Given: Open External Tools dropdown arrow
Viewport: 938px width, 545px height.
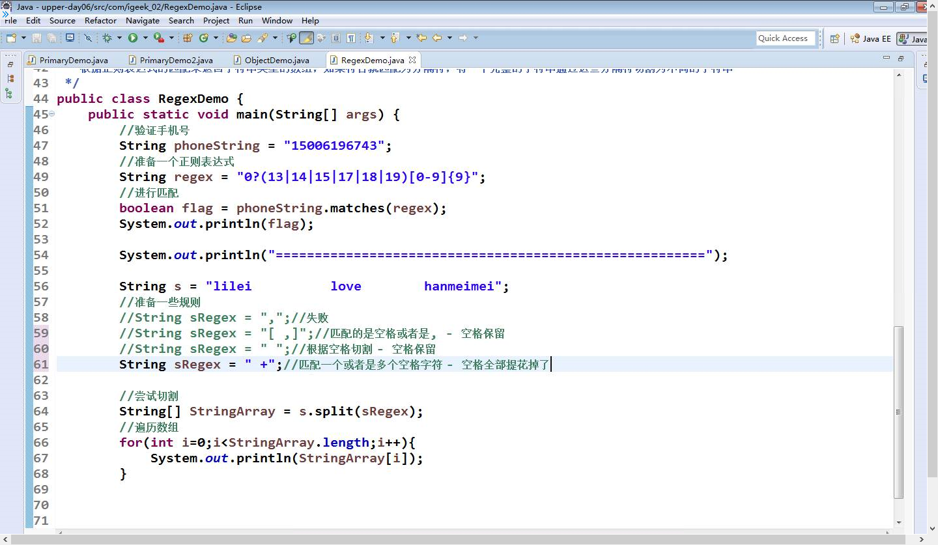Looking at the screenshot, I should [171, 38].
